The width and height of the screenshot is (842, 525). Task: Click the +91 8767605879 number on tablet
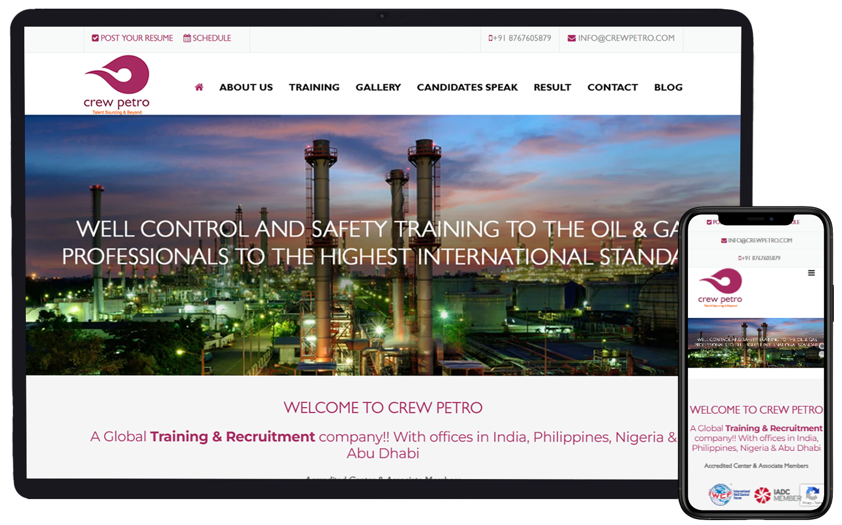coord(522,38)
